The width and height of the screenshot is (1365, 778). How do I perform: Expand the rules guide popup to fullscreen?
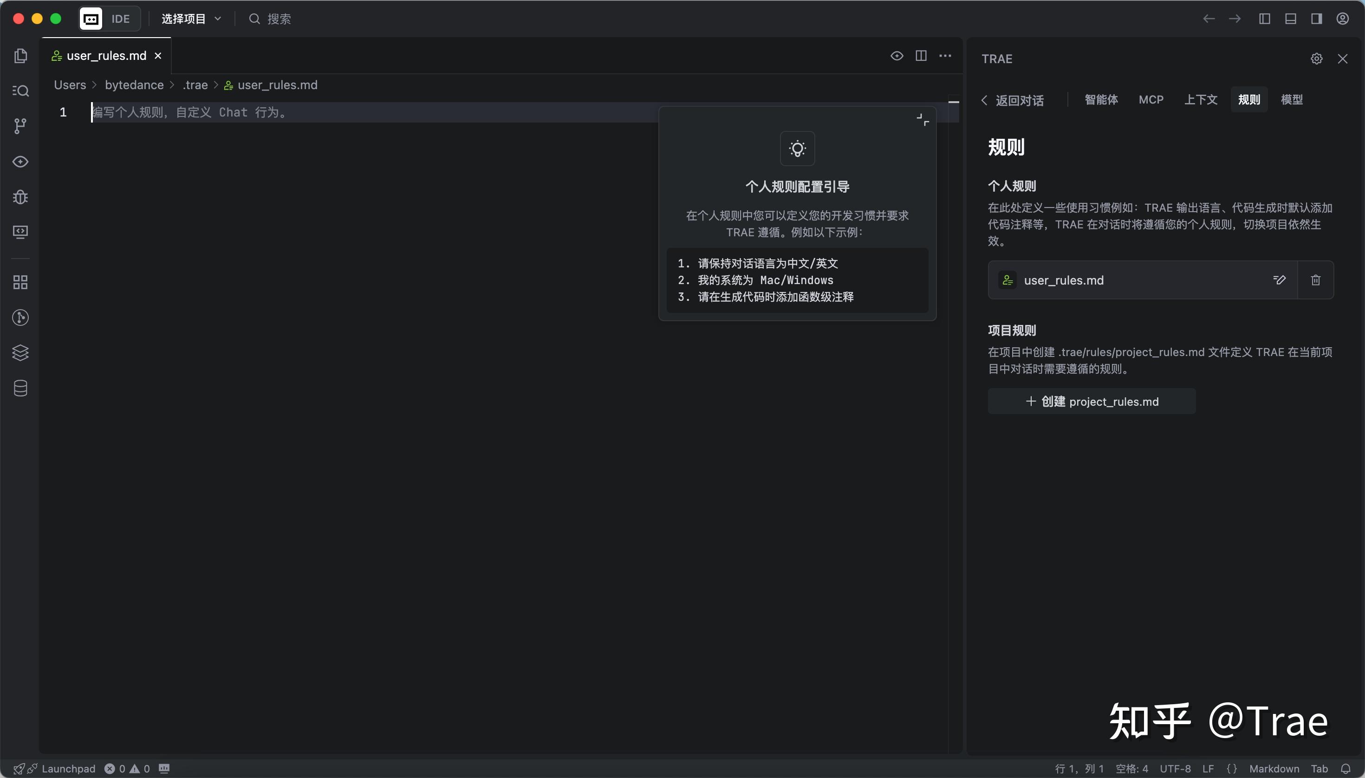922,119
